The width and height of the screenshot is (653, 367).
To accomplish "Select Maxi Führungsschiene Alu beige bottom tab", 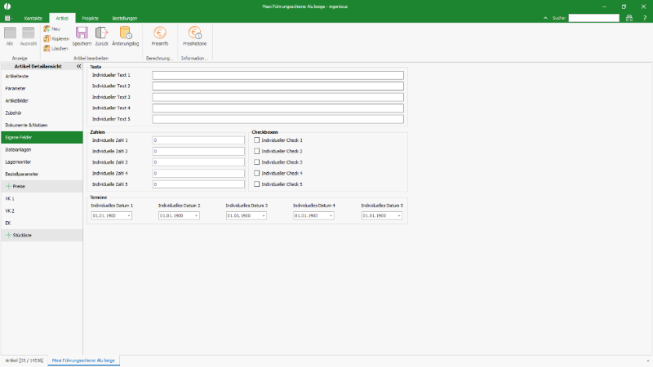I will 83,360.
